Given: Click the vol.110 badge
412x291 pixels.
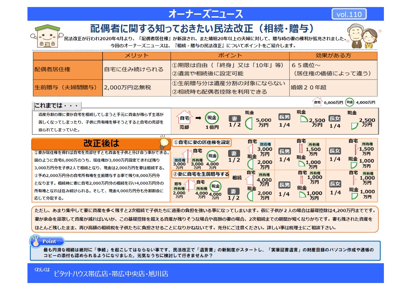Looking at the screenshot, I should [349, 14].
